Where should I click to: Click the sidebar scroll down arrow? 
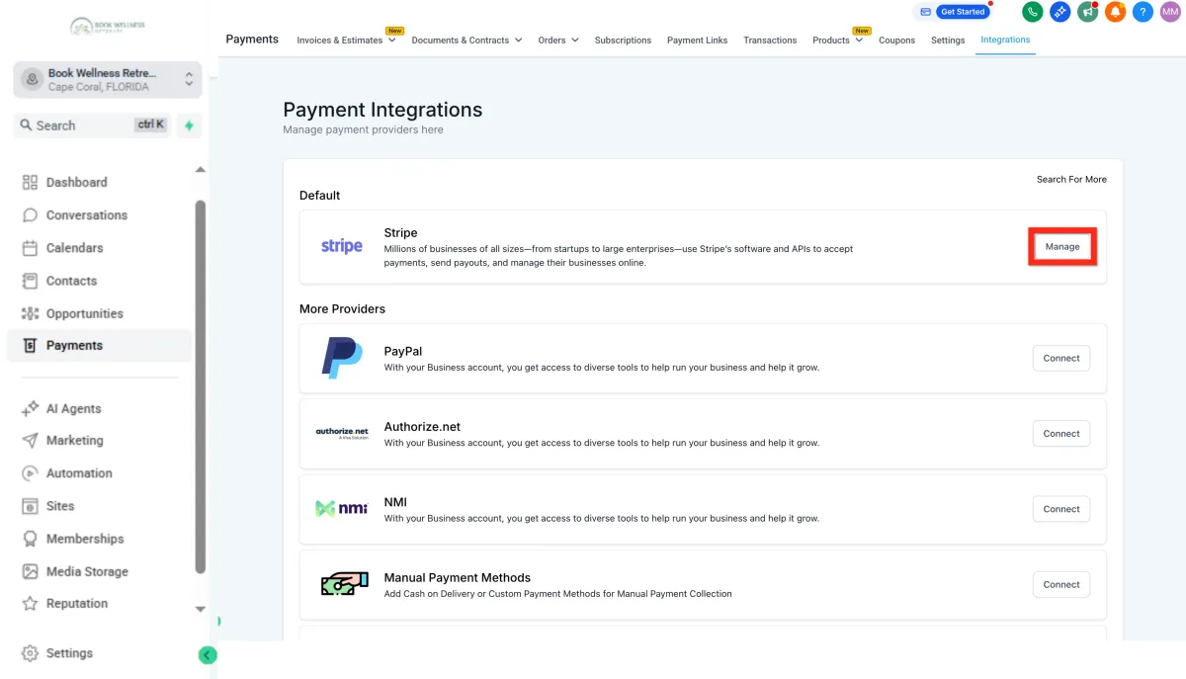coord(201,610)
